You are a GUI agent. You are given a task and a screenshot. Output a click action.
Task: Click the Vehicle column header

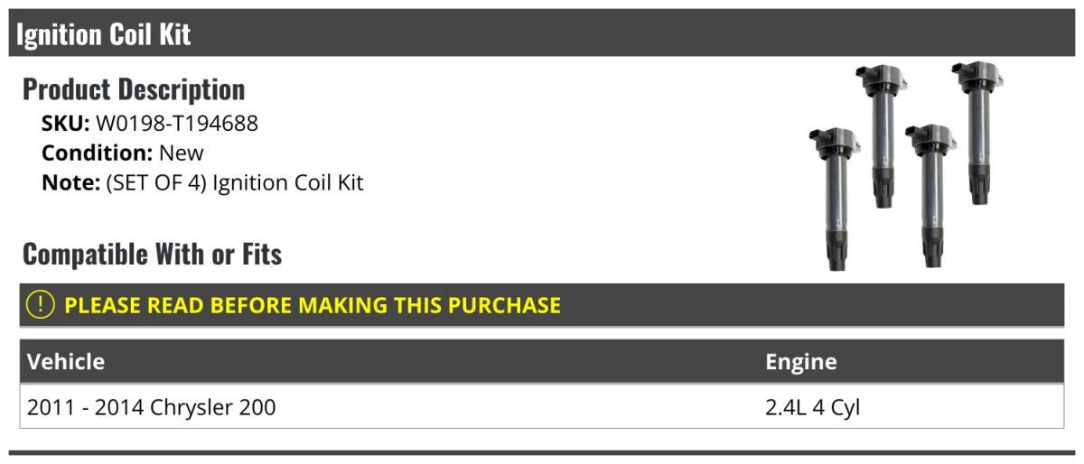point(66,362)
